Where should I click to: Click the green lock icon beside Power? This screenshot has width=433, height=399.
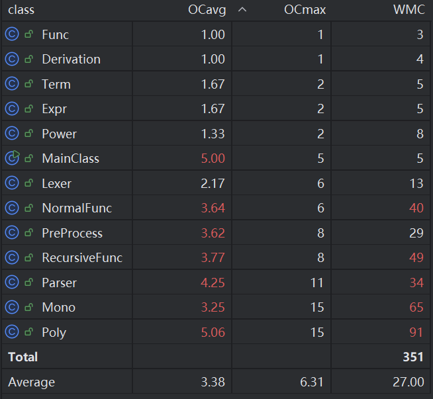tap(28, 134)
